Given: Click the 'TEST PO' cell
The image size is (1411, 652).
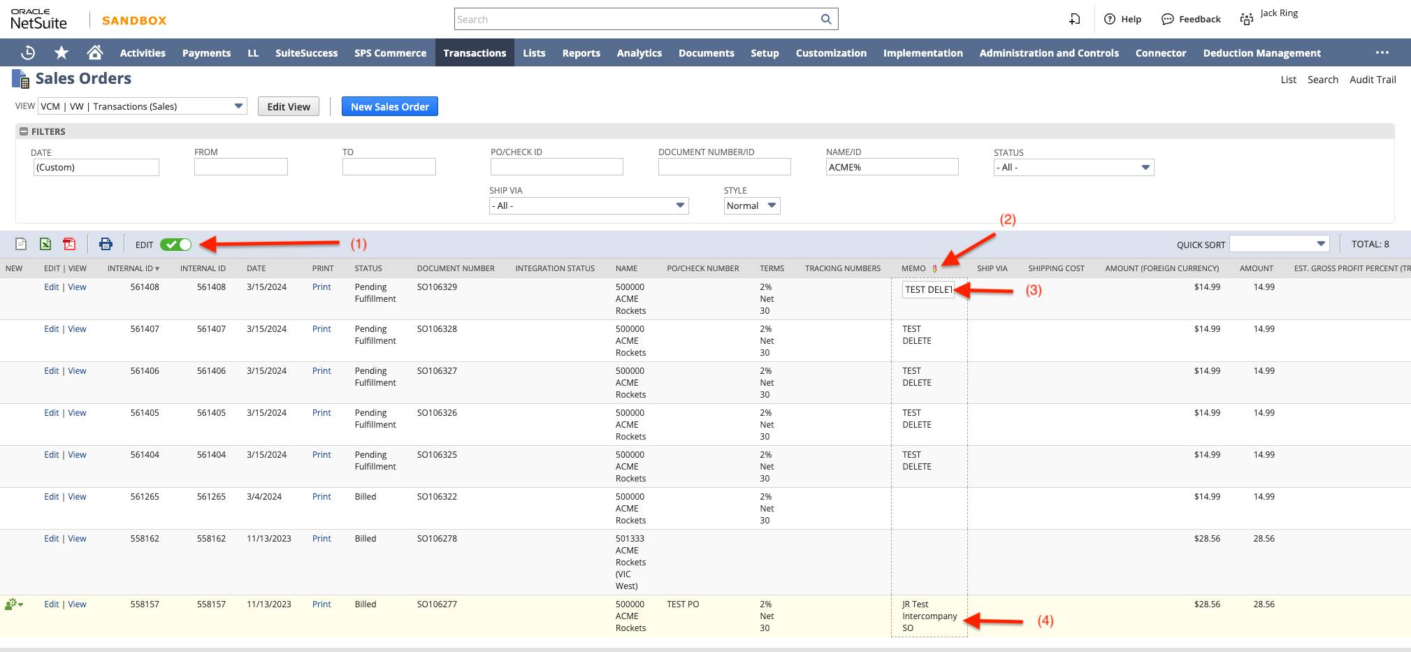Looking at the screenshot, I should tap(683, 604).
